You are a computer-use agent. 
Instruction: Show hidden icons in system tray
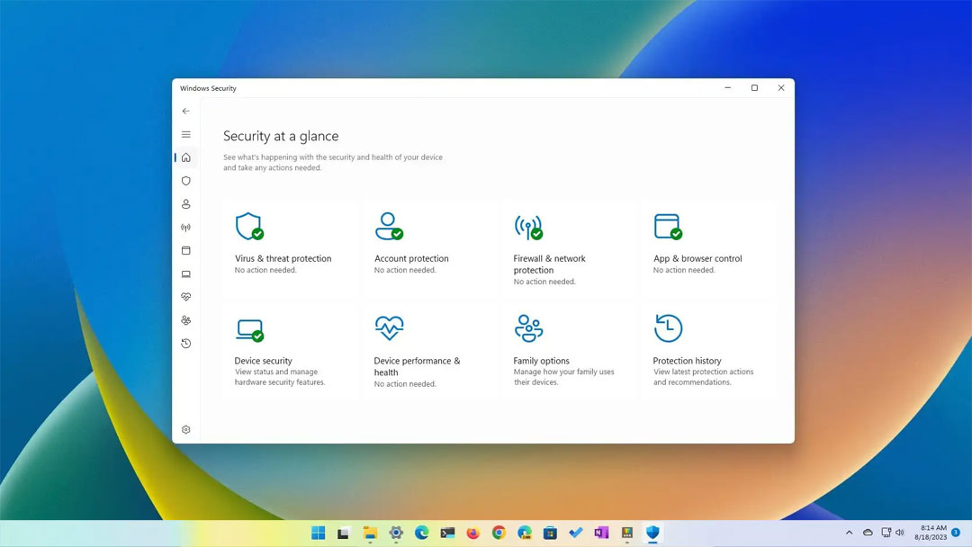coord(849,533)
